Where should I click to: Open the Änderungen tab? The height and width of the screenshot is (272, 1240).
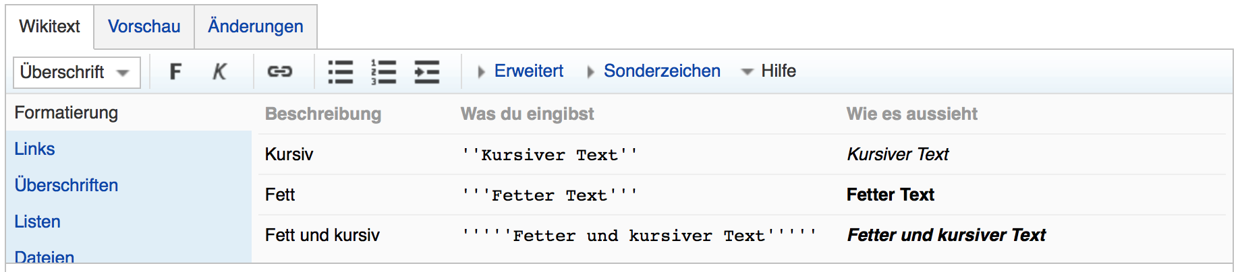(255, 26)
